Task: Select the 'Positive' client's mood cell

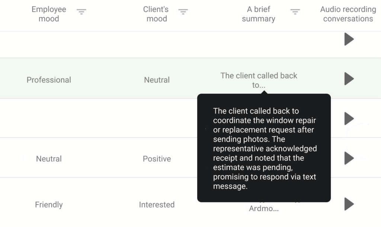Action: coord(157,159)
